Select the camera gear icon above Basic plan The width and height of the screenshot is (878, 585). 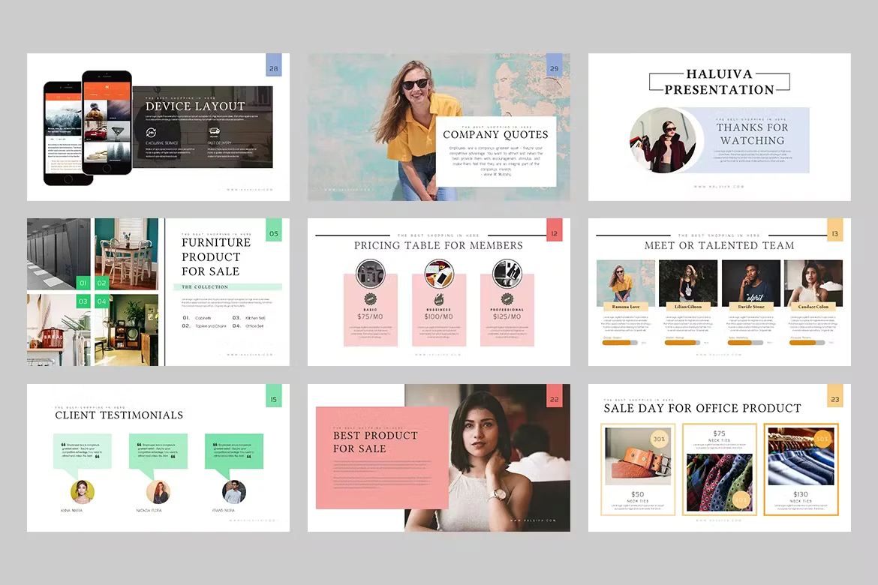tap(370, 273)
